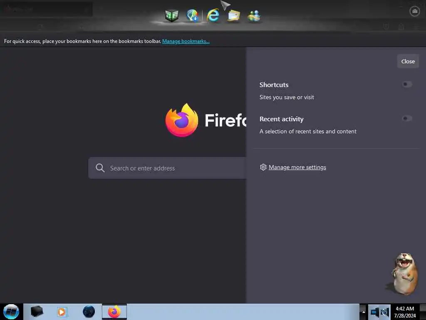Show hidden tray icons arrow
The image size is (426, 320).
(363, 312)
